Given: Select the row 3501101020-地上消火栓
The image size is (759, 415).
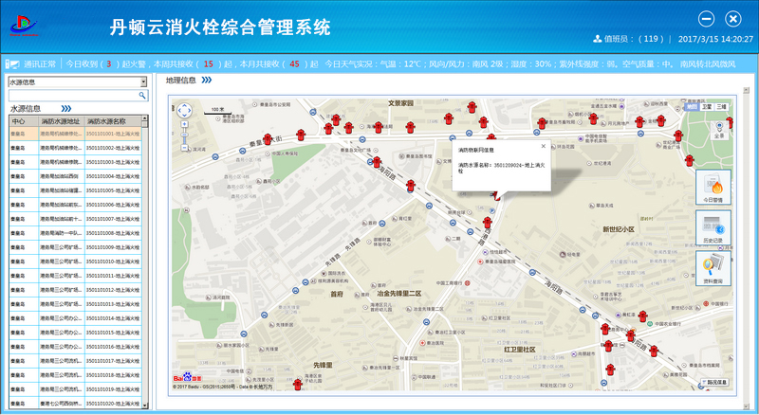Looking at the screenshot, I should (76, 403).
